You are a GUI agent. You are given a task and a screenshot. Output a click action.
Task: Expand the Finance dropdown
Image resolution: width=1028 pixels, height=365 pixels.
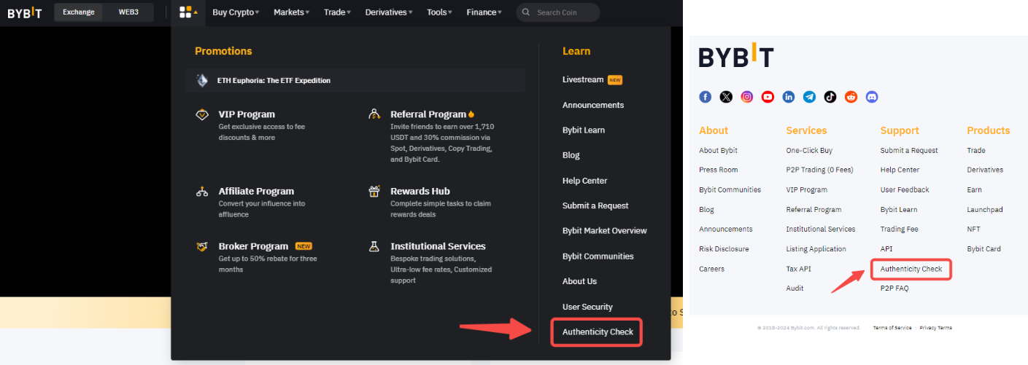484,12
